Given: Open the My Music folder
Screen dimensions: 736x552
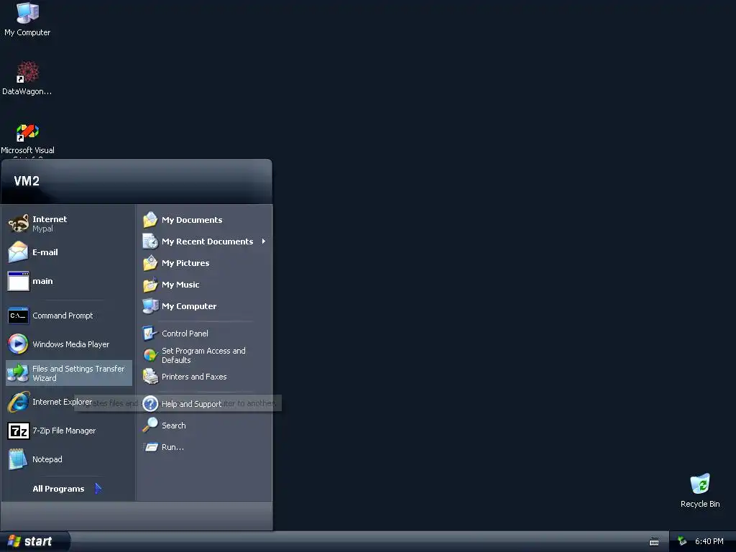Looking at the screenshot, I should point(205,285).
